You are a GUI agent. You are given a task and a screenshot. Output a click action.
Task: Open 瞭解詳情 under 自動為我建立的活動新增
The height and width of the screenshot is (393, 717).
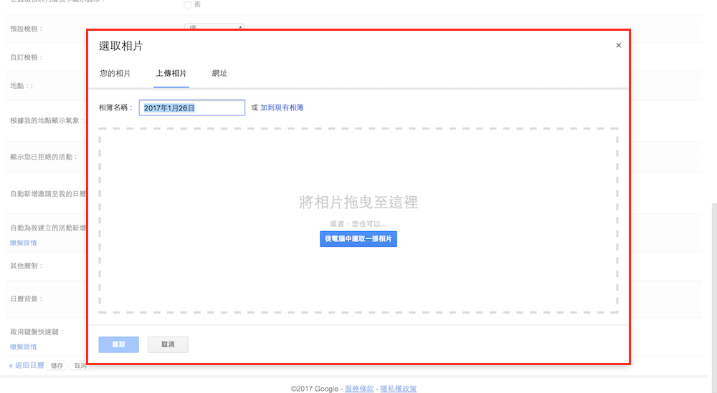23,243
